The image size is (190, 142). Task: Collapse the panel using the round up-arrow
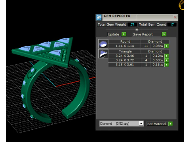tap(137, 29)
